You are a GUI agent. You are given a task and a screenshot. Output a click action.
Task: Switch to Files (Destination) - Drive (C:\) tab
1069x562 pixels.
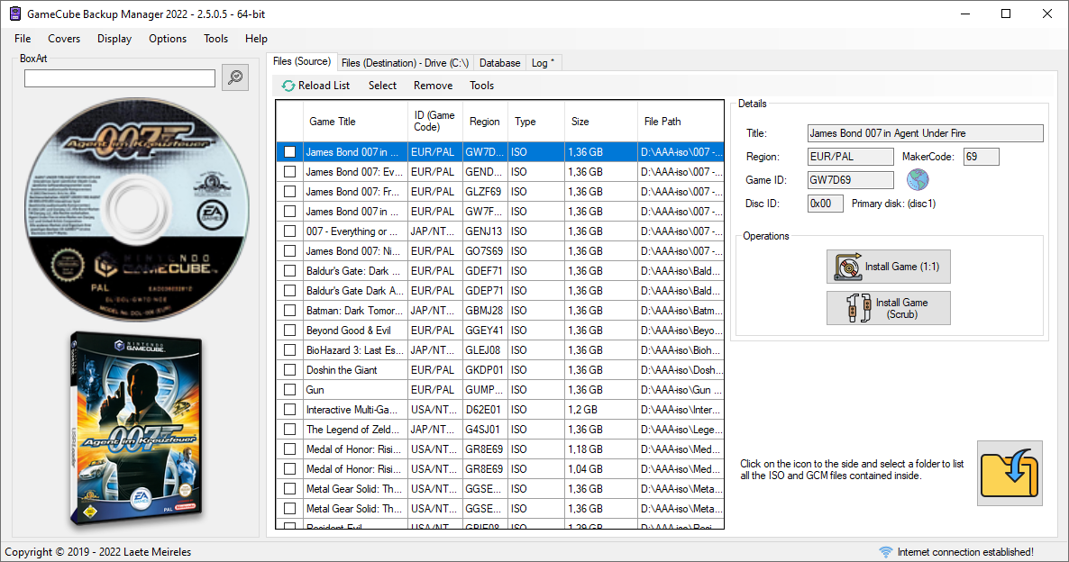(x=405, y=63)
